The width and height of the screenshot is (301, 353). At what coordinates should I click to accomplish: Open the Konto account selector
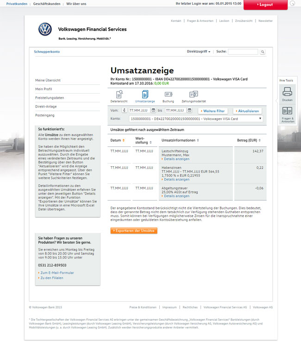pos(196,119)
